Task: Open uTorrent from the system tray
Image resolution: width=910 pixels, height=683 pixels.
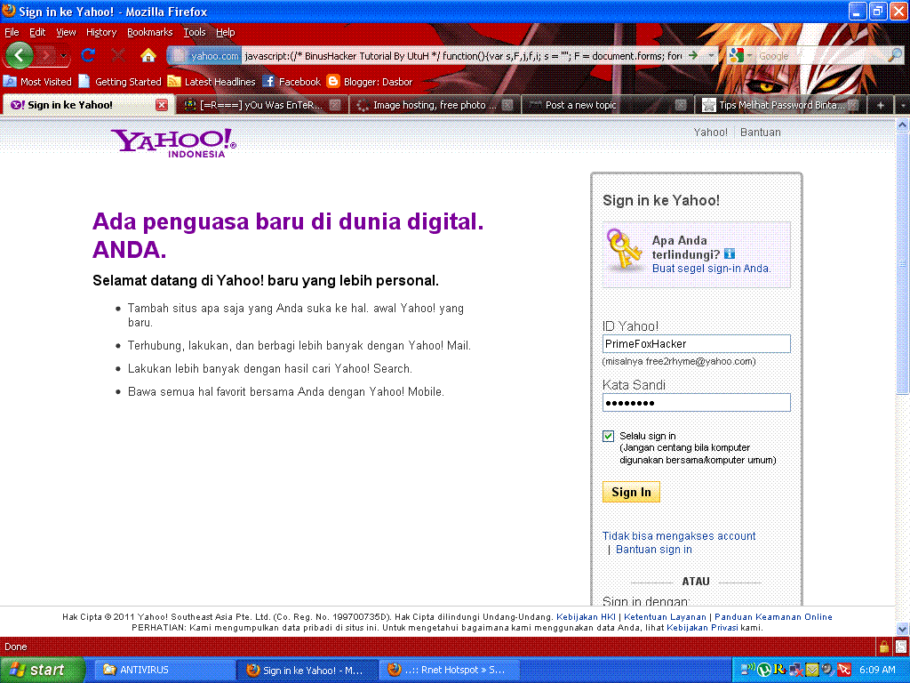Action: (763, 670)
